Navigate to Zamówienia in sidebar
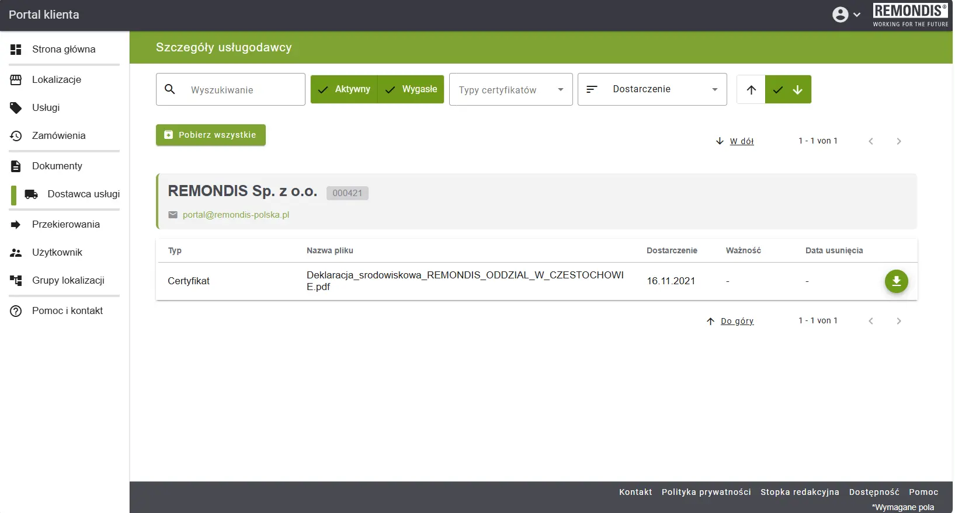This screenshot has height=513, width=955. point(58,136)
